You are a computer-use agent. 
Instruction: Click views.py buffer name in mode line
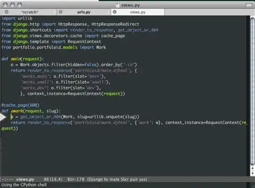point(25,179)
